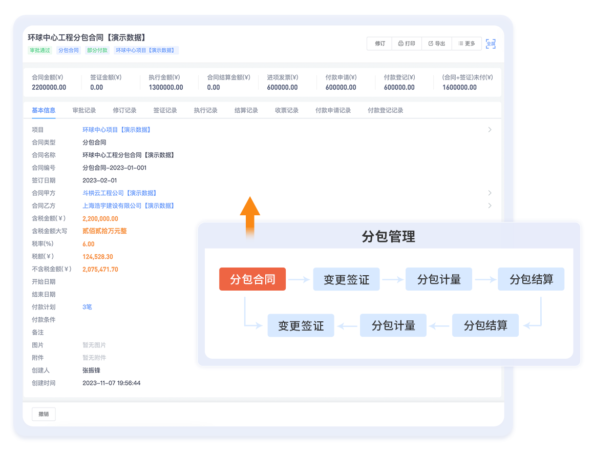Screen dimensions: 594x451
Task: Expand the 合同甲方 row chevron
Action: (x=490, y=193)
